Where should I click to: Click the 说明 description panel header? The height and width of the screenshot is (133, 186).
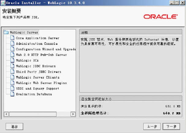click(131, 32)
